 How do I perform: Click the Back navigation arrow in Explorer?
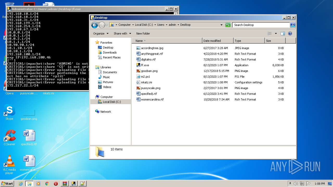point(95,25)
